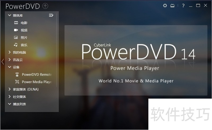Click the 设备 label
The height and width of the screenshot is (130, 212).
16,67
